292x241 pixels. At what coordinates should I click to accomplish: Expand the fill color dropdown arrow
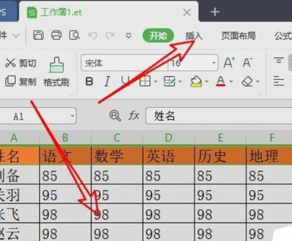click(207, 81)
